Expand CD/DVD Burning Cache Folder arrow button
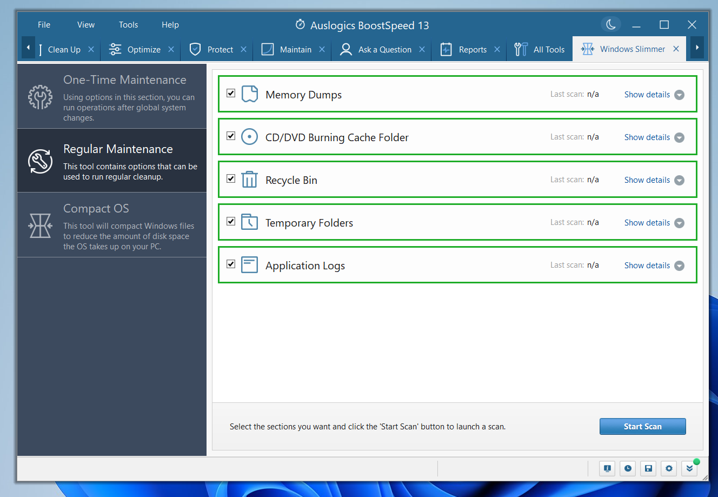The height and width of the screenshot is (497, 718). point(680,137)
